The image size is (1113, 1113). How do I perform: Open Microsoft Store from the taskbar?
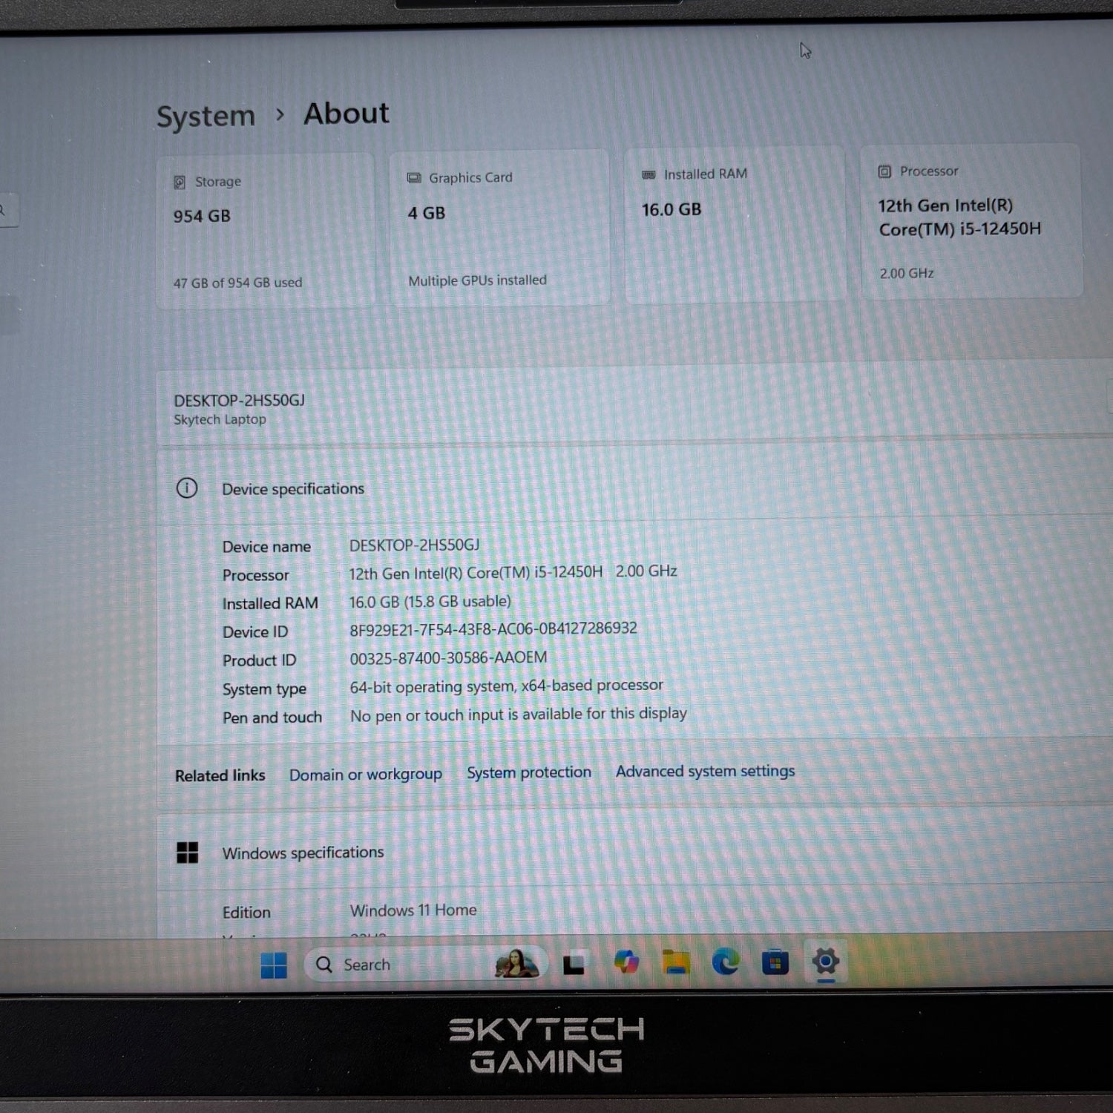coord(775,962)
